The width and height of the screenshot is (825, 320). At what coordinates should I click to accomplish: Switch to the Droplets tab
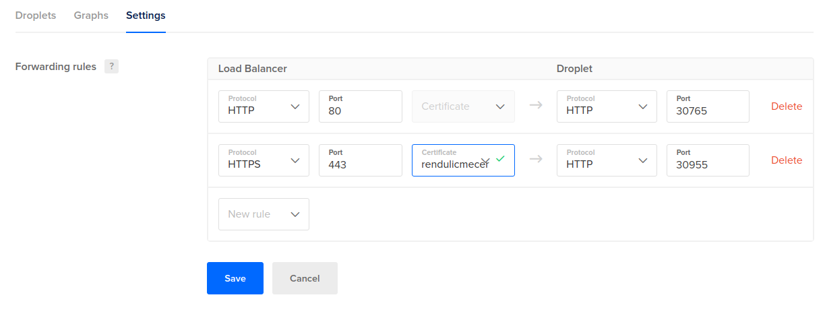pyautogui.click(x=36, y=15)
